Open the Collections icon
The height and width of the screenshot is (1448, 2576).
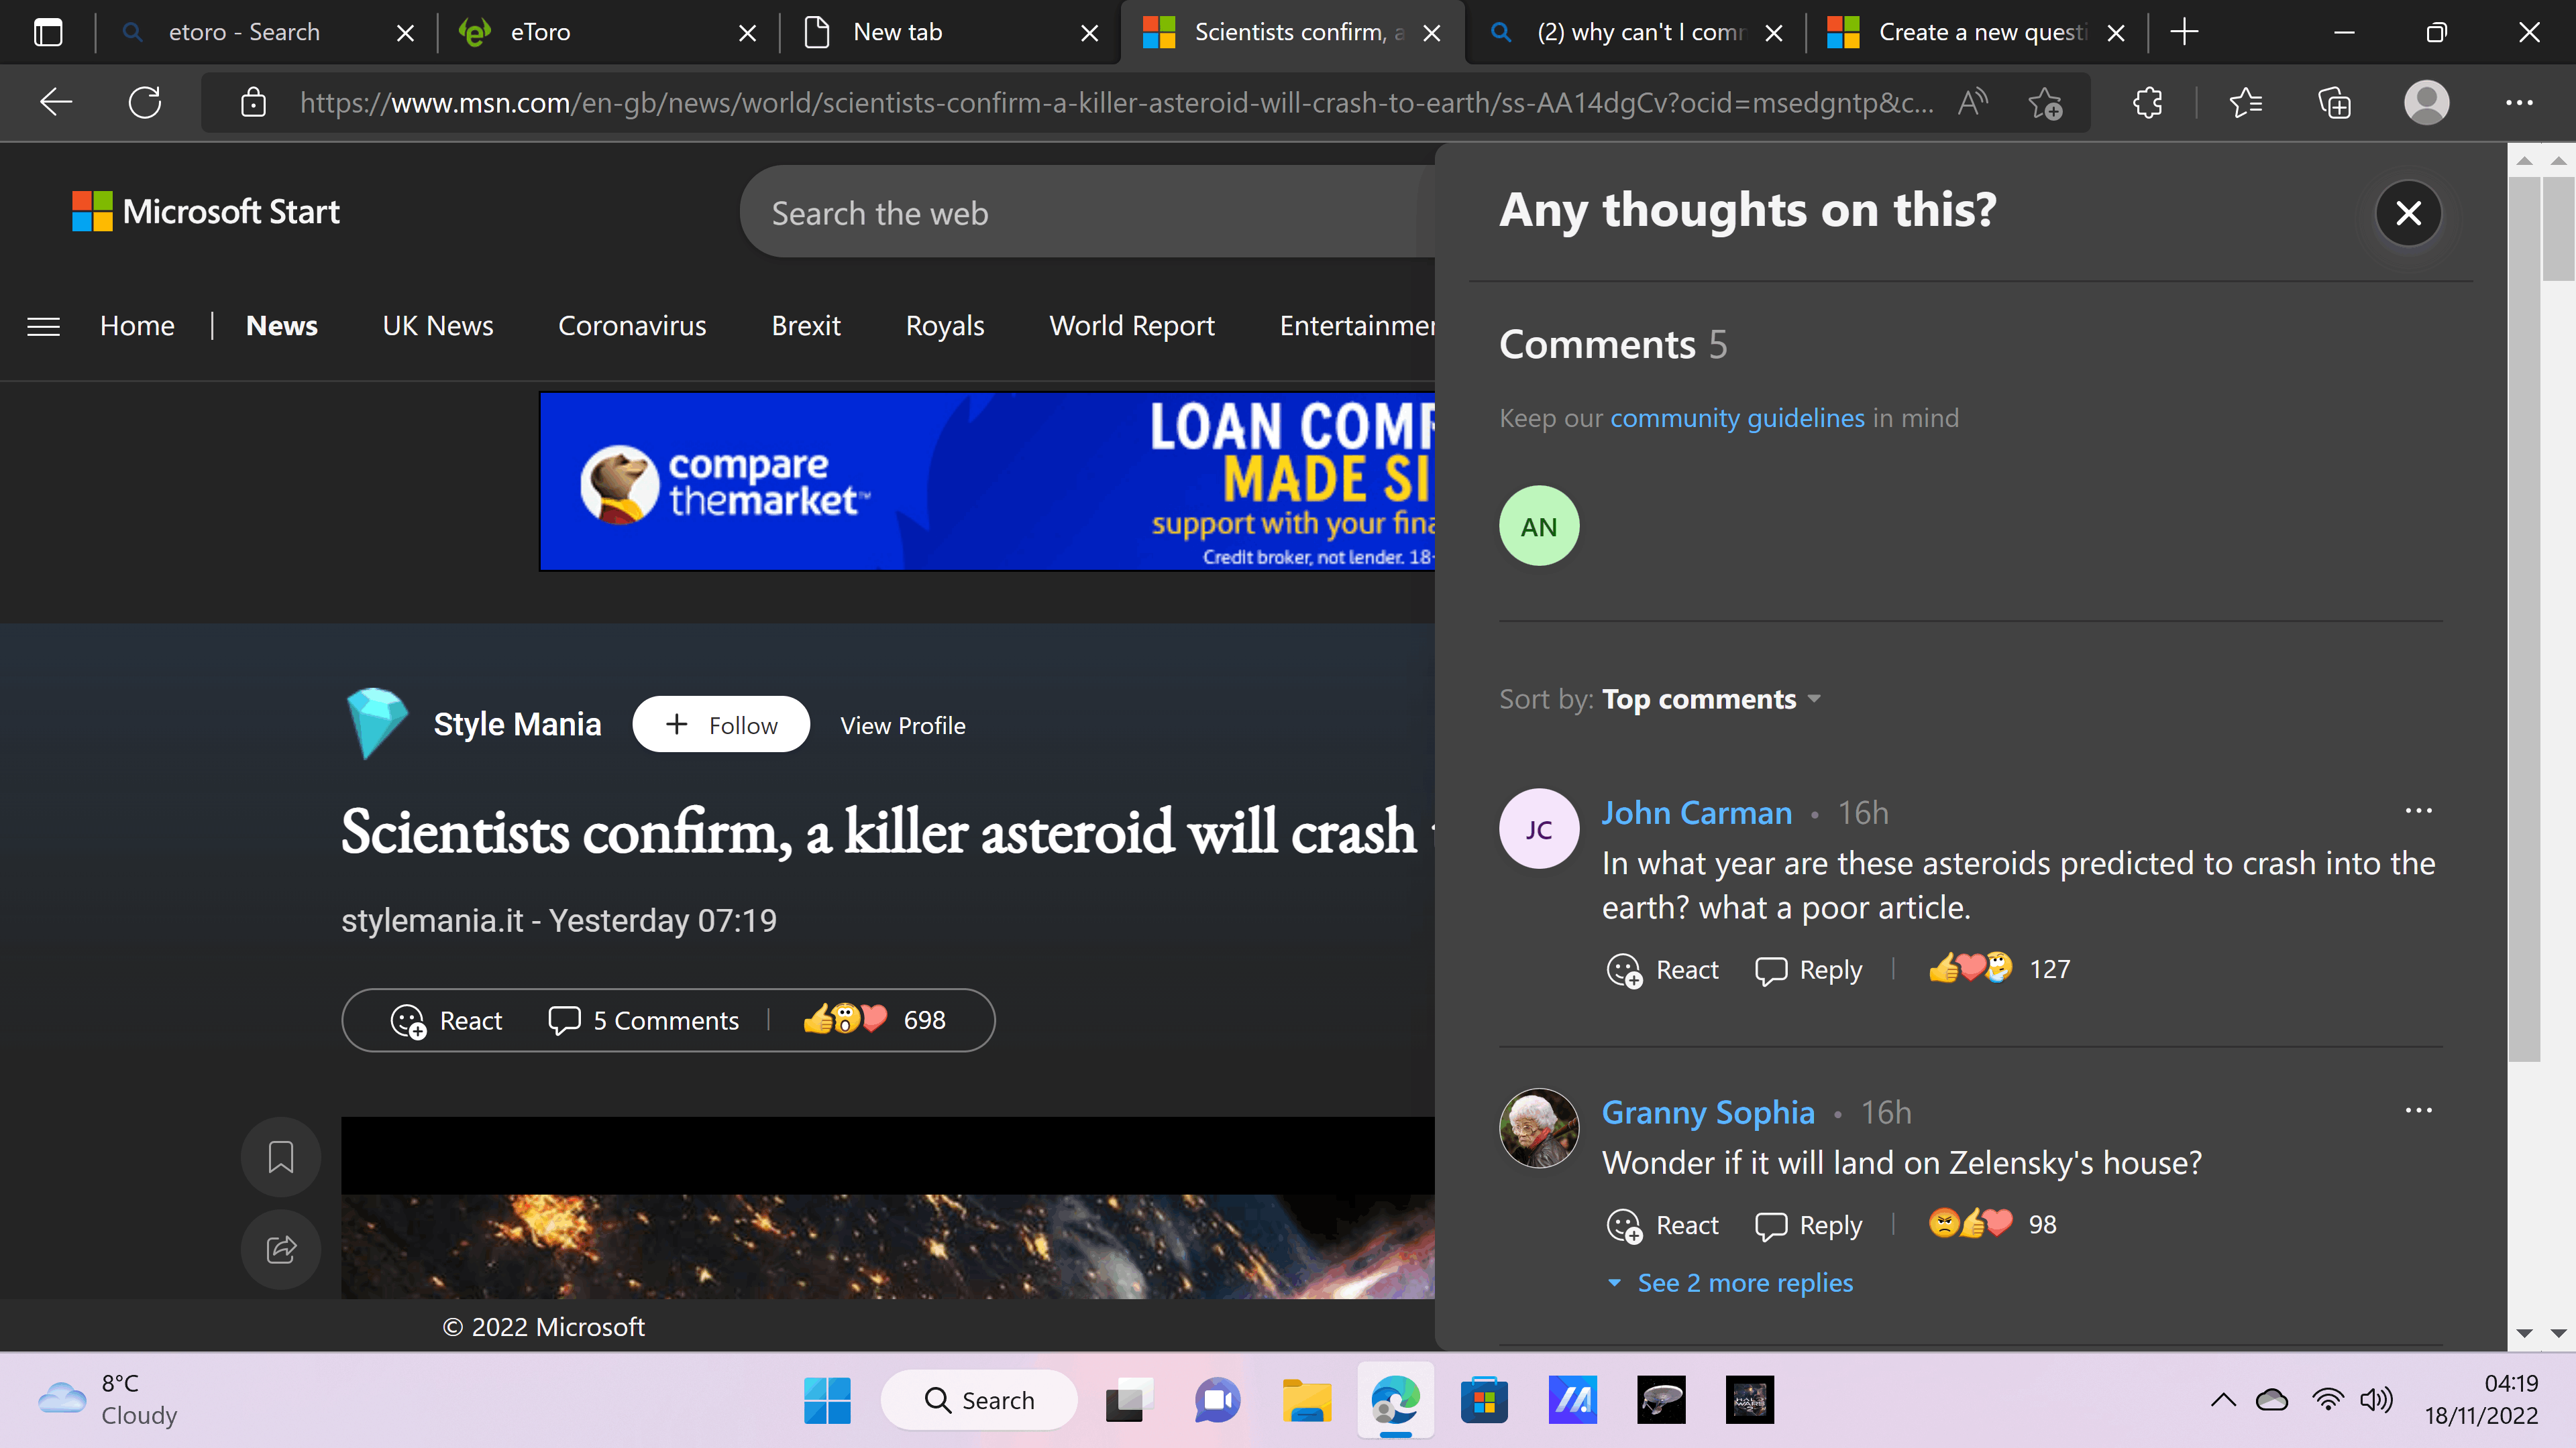pos(2334,102)
